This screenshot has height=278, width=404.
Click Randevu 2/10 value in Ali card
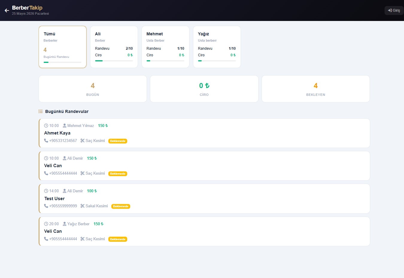click(x=129, y=49)
